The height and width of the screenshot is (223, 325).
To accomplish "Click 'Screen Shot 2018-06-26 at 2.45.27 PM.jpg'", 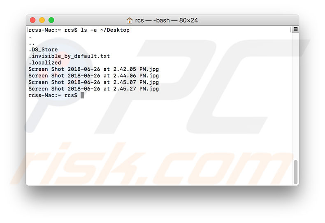I will click(x=94, y=89).
